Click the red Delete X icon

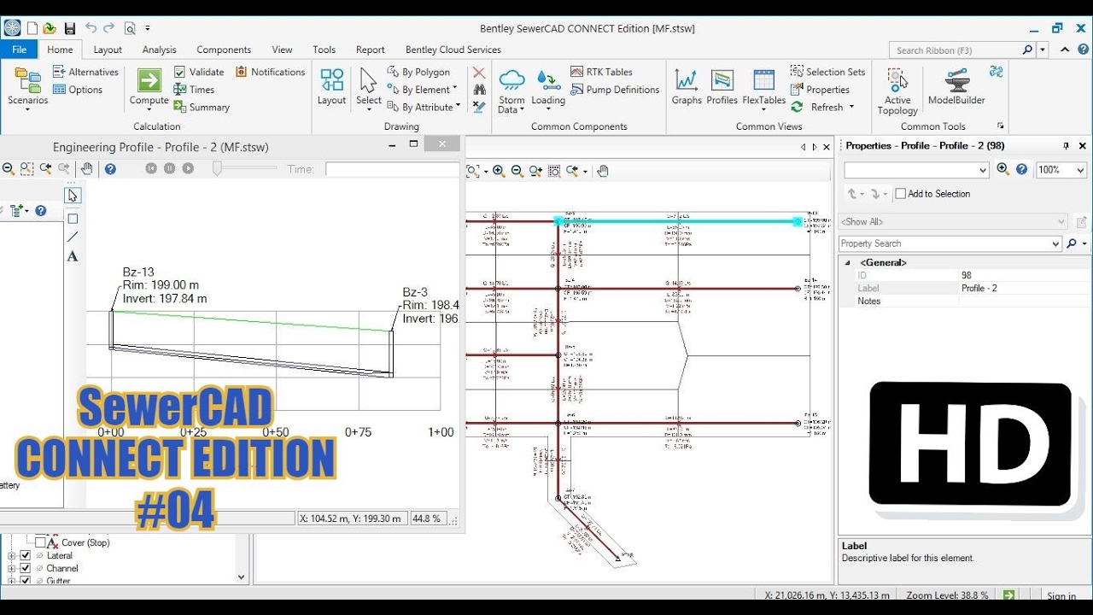click(x=479, y=73)
